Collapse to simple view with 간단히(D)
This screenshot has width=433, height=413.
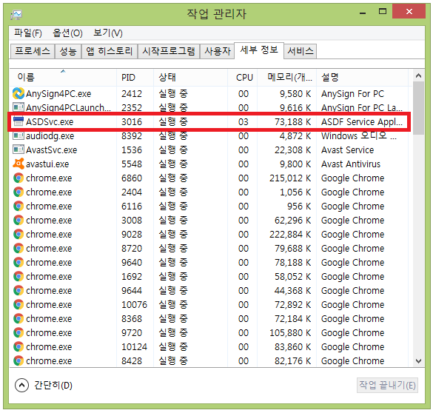click(x=44, y=385)
